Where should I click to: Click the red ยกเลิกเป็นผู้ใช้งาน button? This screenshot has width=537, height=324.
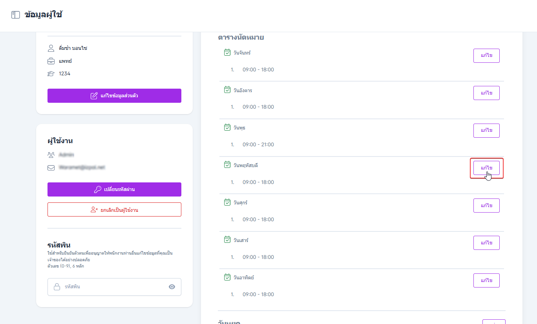(114, 209)
